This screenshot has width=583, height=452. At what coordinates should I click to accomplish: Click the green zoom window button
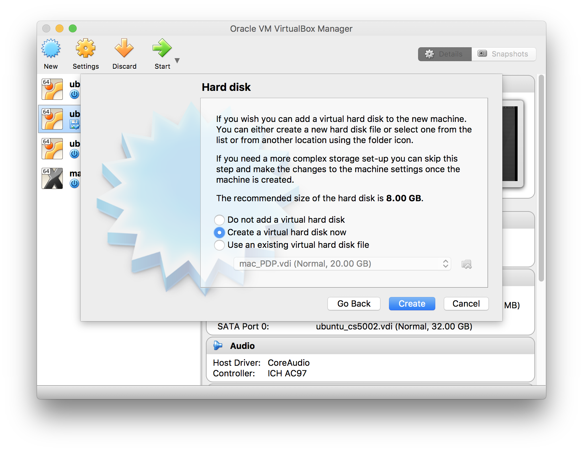click(73, 28)
